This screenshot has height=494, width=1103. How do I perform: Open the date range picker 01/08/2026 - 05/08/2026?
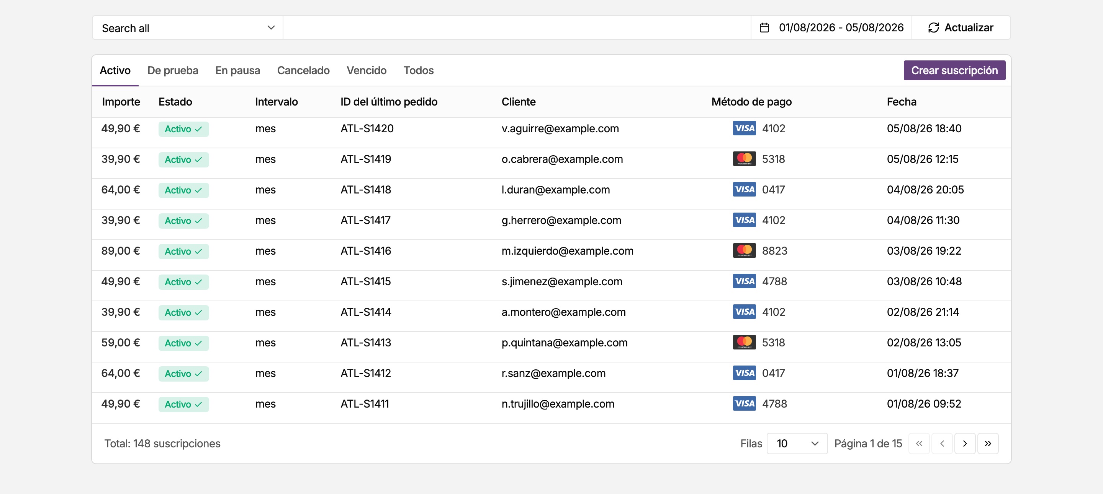click(831, 28)
